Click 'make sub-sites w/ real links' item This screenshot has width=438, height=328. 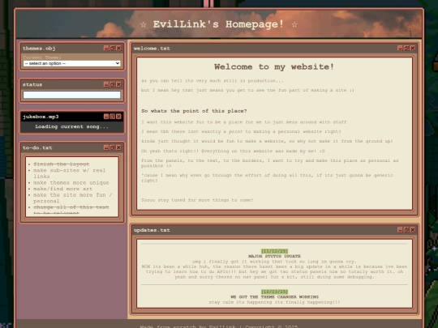[x=69, y=173]
